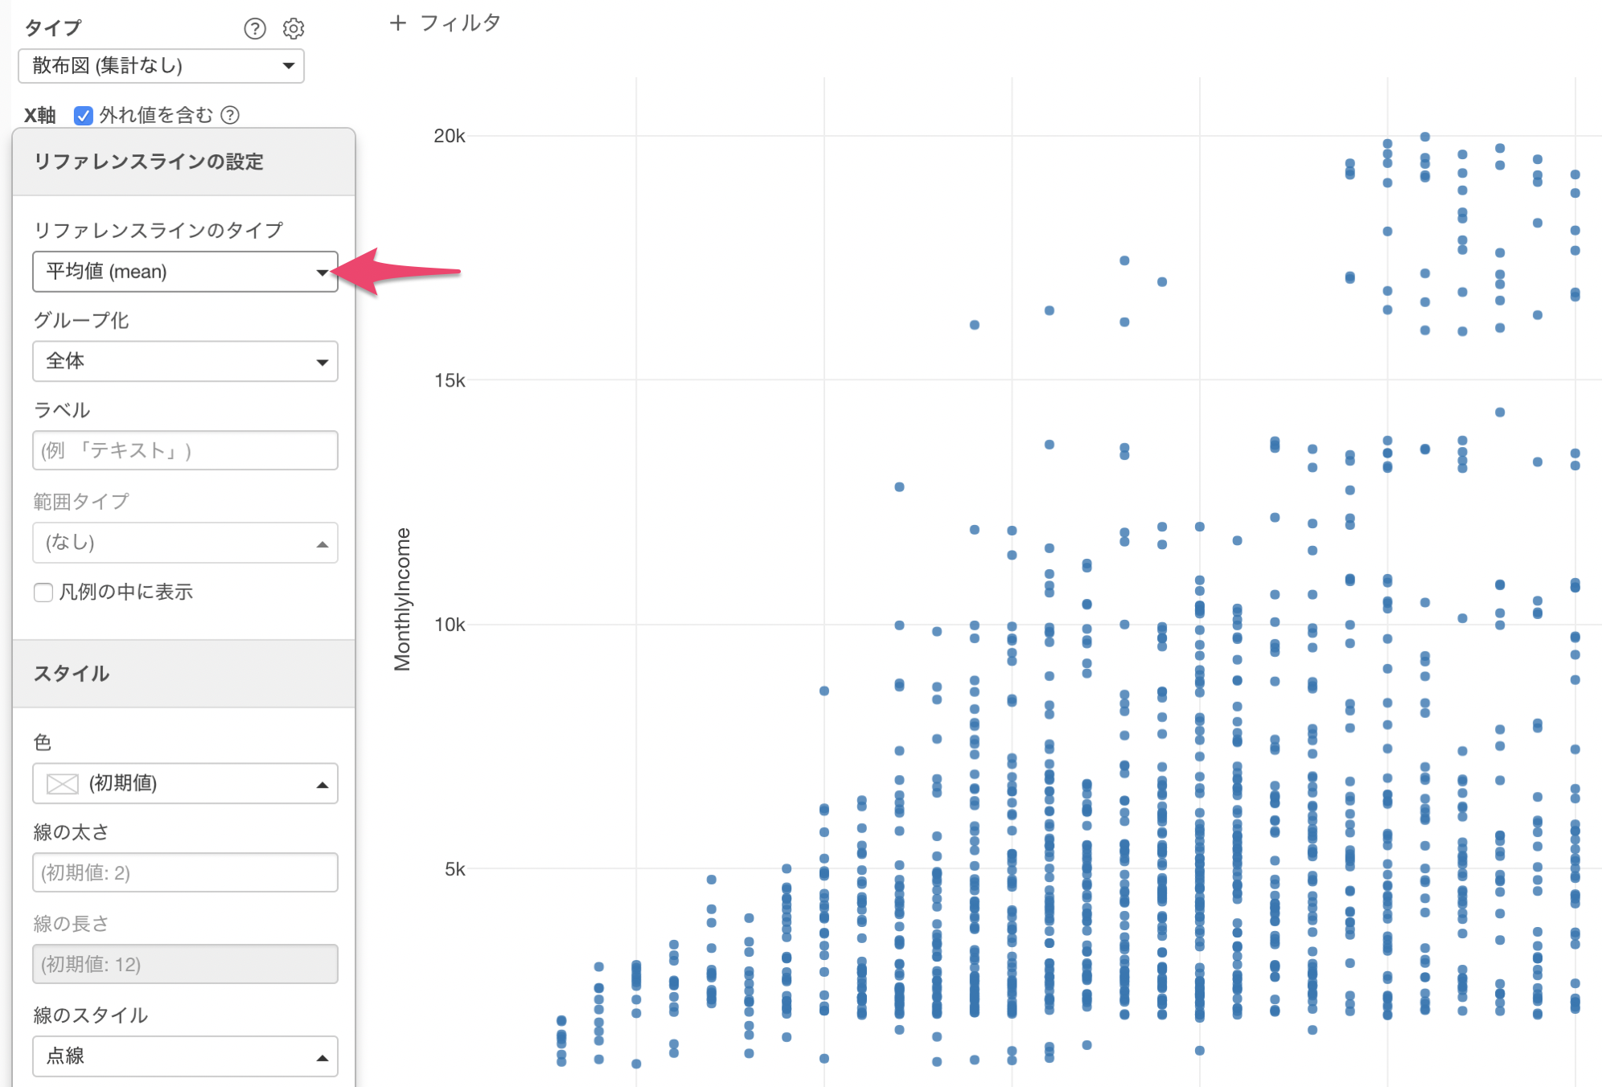Viewport: 1602px width, 1087px height.
Task: Click the ラベル text input field
Action: (x=185, y=450)
